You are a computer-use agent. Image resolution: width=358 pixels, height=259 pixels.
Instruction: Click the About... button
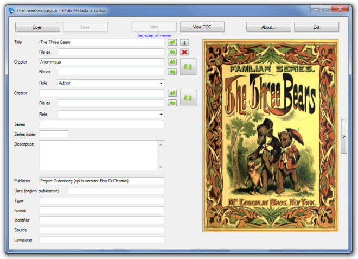pyautogui.click(x=268, y=27)
